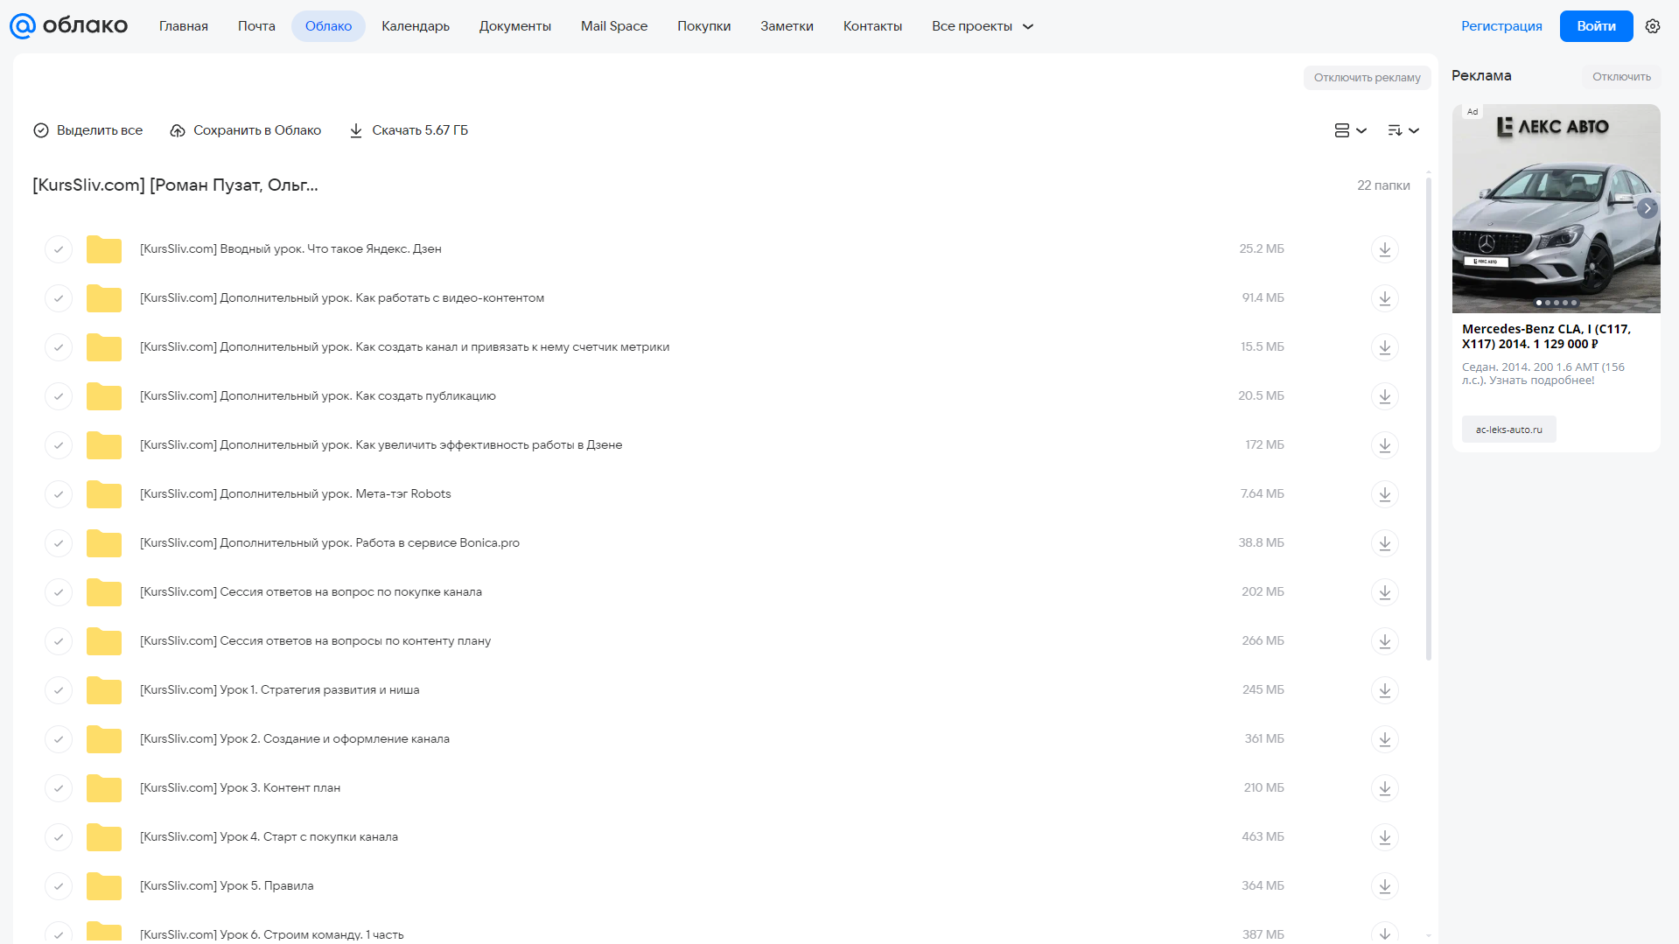Download the Мета-тэг Robots folder via its arrow icon
The image size is (1679, 944).
1384,494
